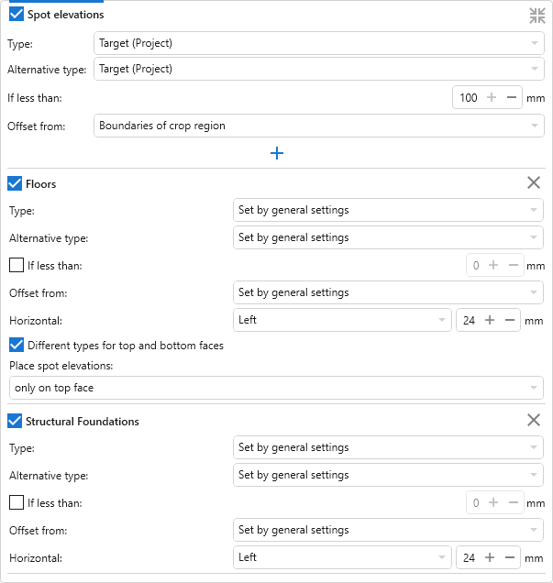The image size is (553, 583).
Task: Enable 'If less than' under Floors
Action: (16, 265)
